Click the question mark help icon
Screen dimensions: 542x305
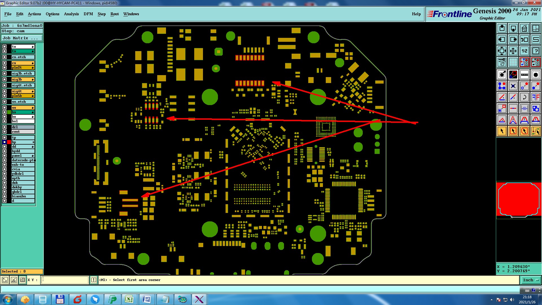tap(536, 51)
